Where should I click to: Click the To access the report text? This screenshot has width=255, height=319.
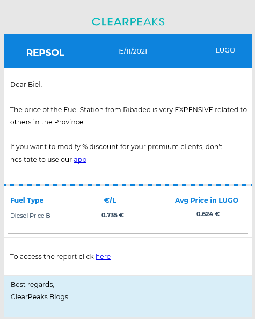tap(52, 257)
